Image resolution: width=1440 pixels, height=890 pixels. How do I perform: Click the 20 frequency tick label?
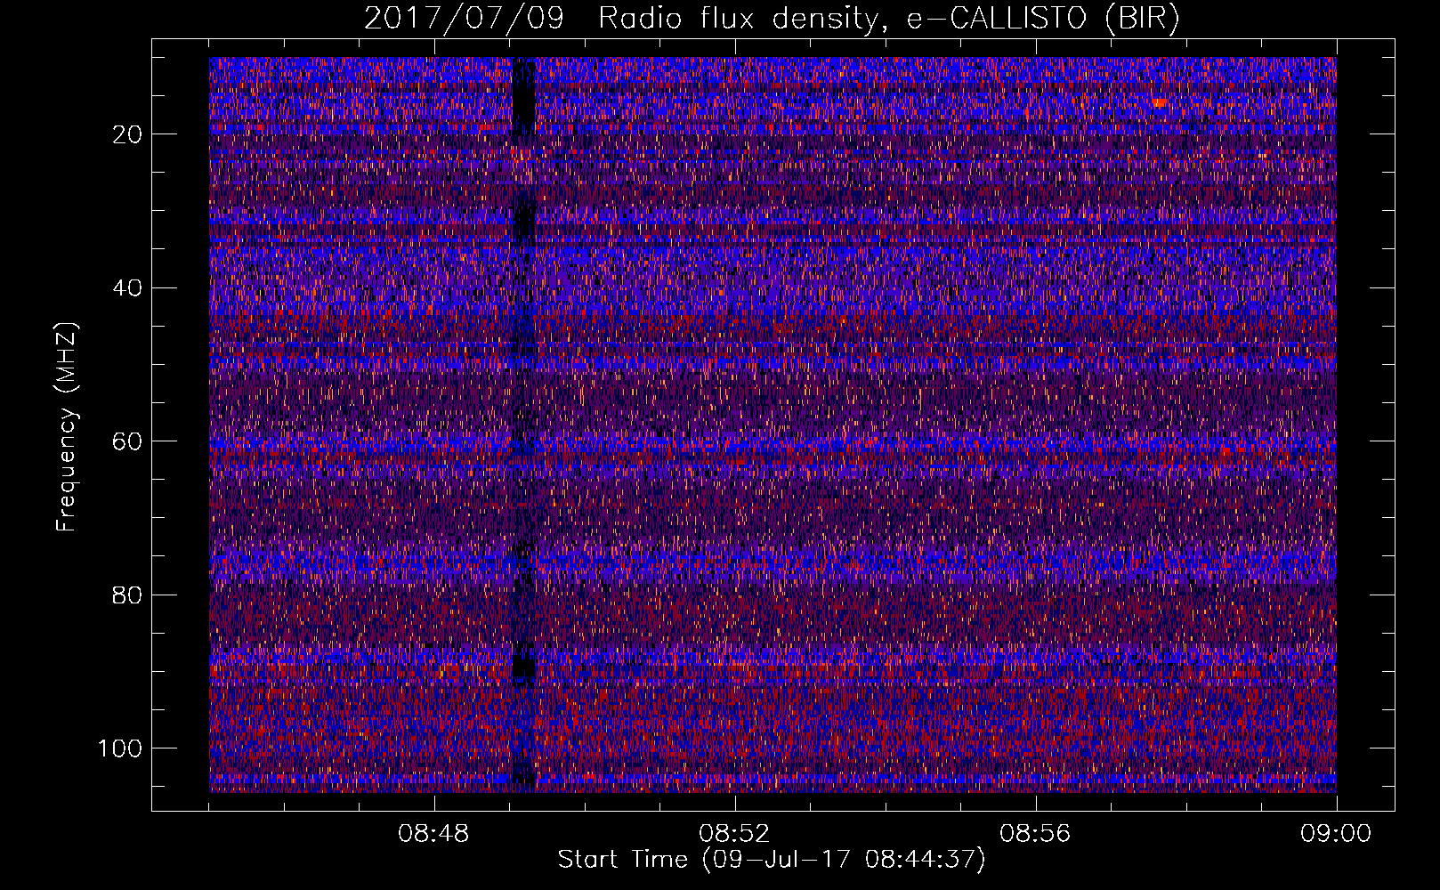point(127,134)
